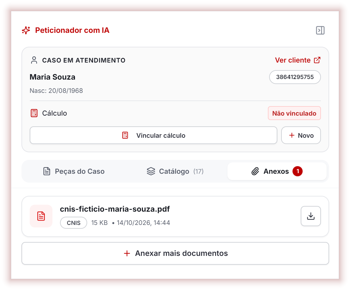The height and width of the screenshot is (290, 350).
Task: Open the Ver cliente link
Action: (298, 60)
